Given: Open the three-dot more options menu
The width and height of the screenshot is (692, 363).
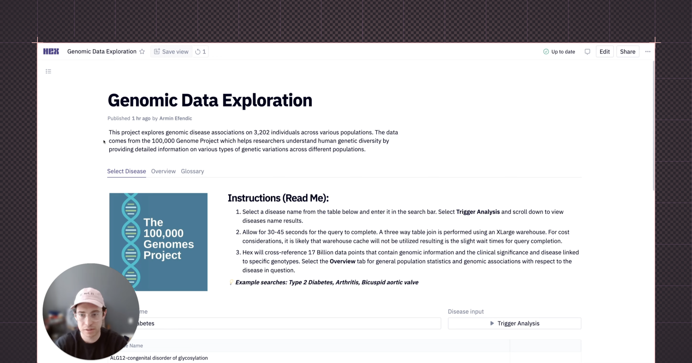Looking at the screenshot, I should [x=648, y=52].
